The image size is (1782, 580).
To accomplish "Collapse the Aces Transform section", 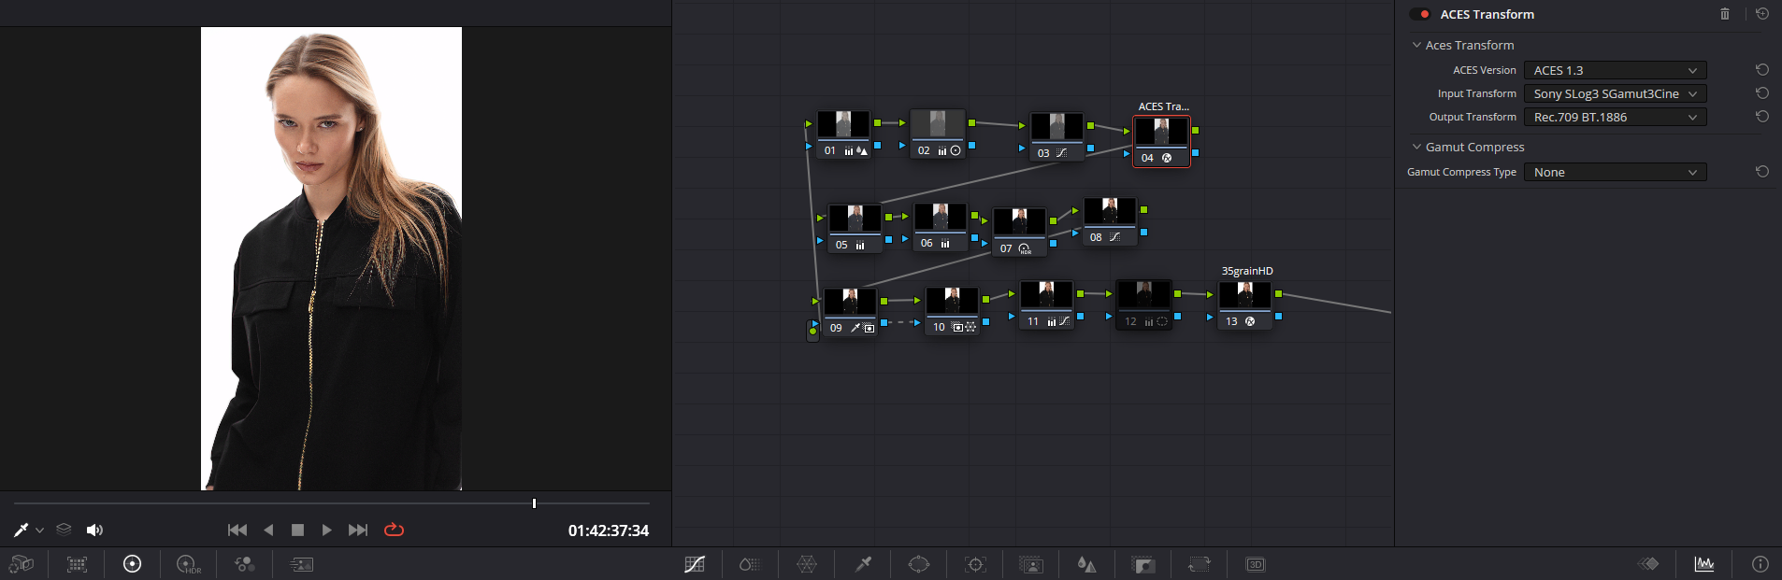I will (1416, 45).
